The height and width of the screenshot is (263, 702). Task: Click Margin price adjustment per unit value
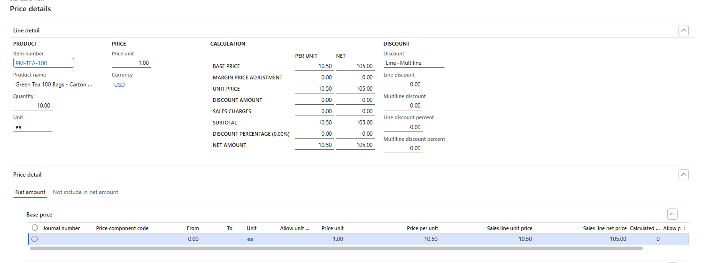click(x=315, y=77)
